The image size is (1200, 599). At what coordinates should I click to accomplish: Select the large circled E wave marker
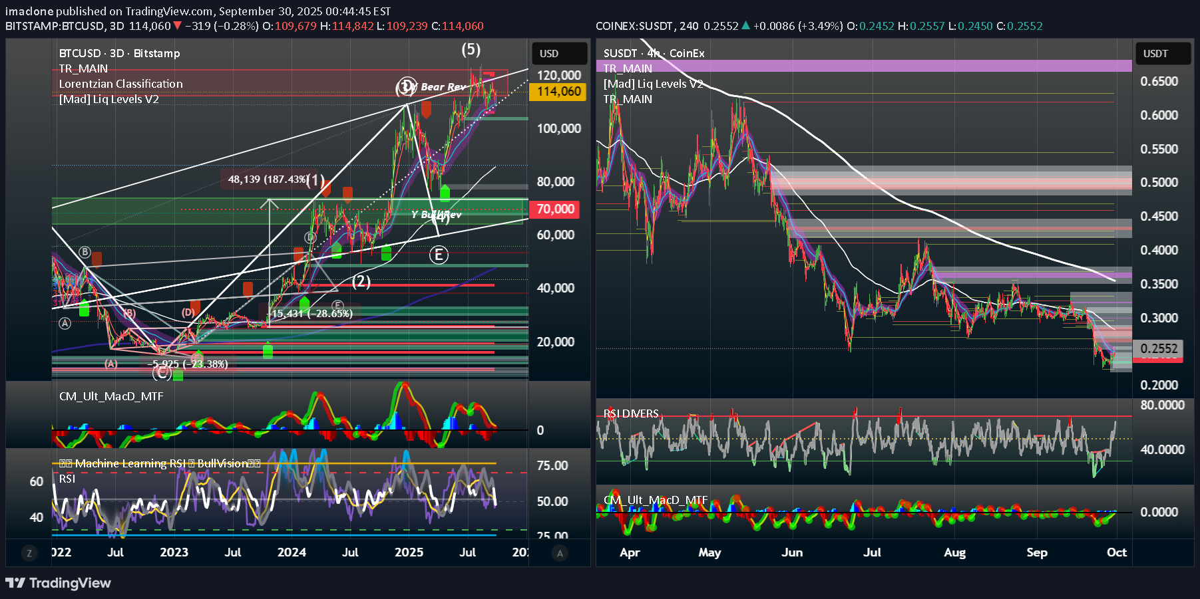(438, 255)
